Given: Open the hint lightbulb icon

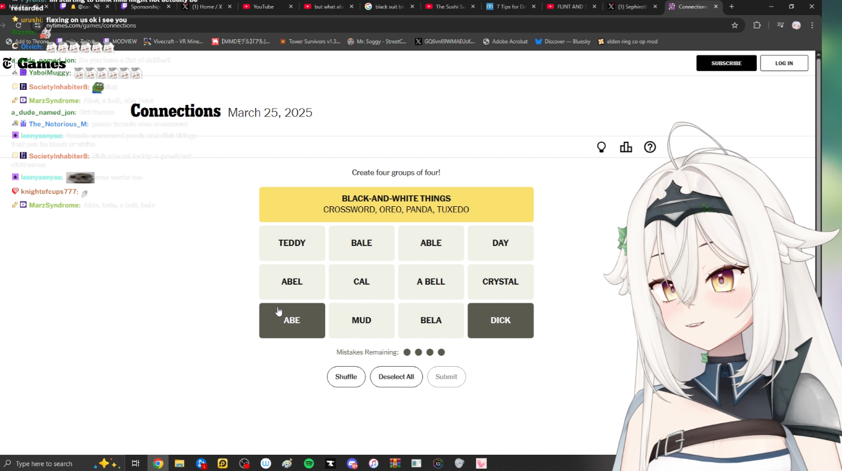Looking at the screenshot, I should pos(601,147).
